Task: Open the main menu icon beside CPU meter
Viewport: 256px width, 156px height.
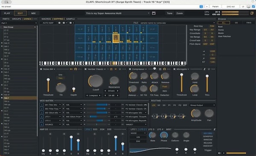Action: (252, 13)
